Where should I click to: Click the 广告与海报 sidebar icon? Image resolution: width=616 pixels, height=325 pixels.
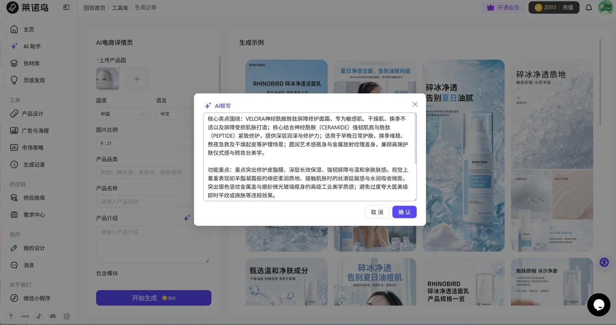tap(14, 130)
